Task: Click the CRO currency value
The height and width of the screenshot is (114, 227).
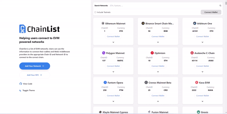Action: (166, 90)
